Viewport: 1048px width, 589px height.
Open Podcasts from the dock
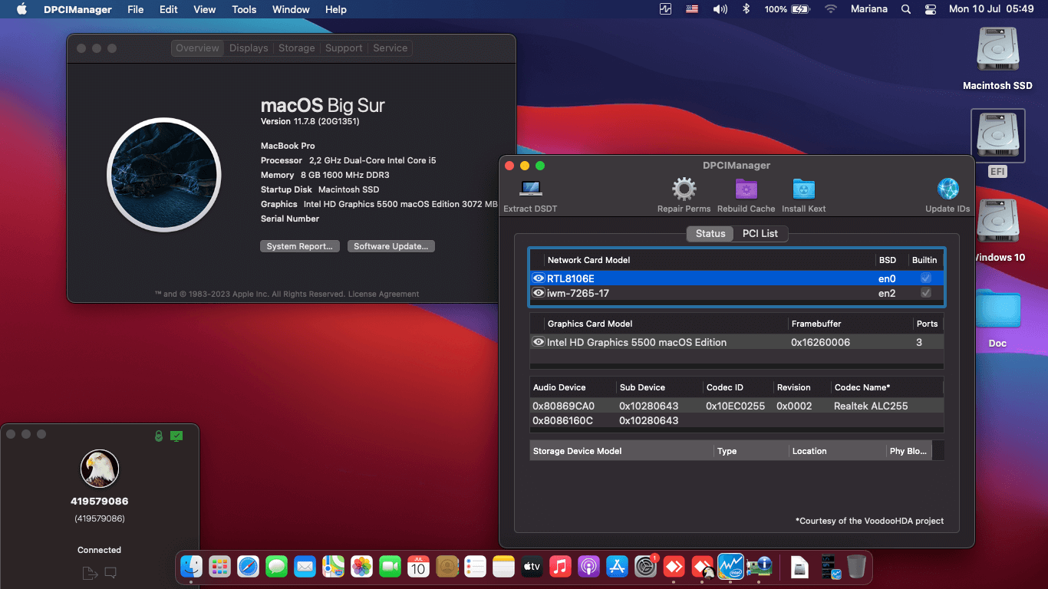tap(588, 567)
